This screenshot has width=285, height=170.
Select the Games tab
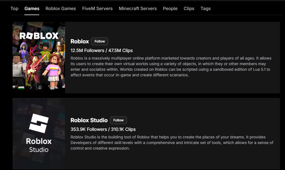pos(32,8)
